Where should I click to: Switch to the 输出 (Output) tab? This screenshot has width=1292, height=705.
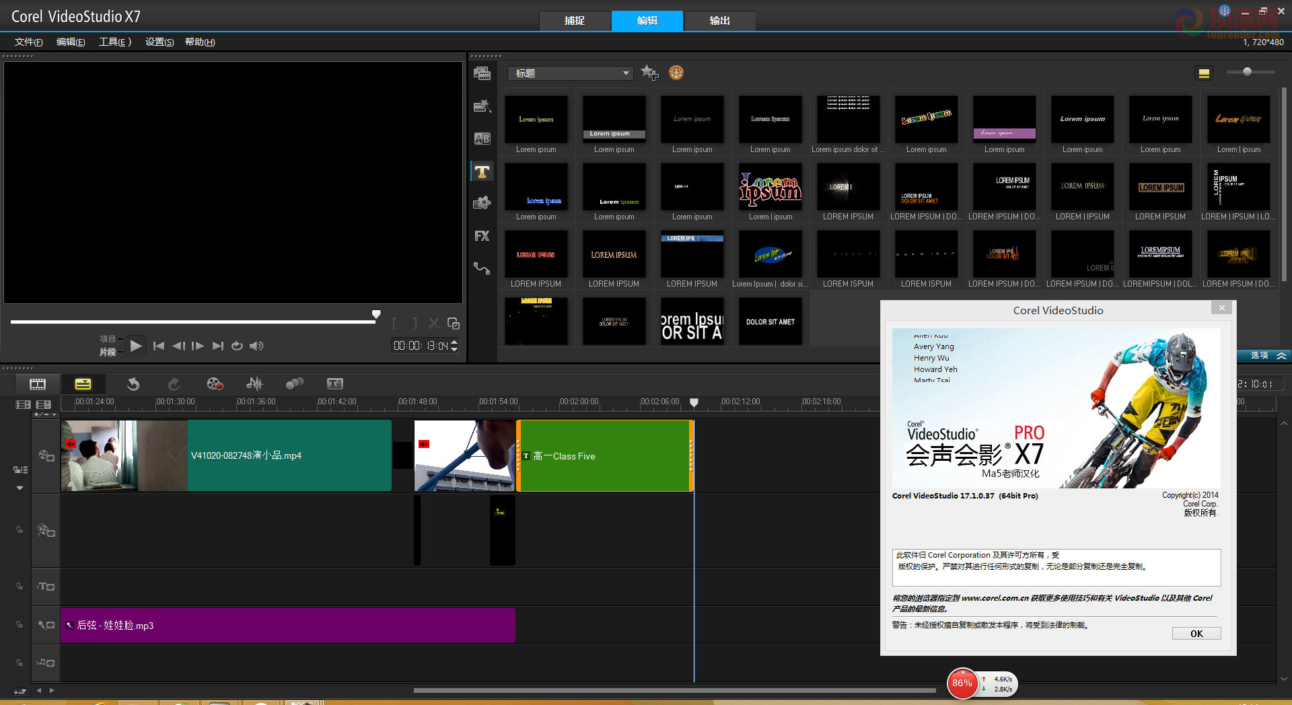coord(720,21)
